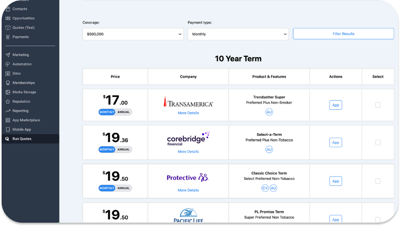
Task: Set Corebridge $19.36 price to Monthly
Action: (107, 149)
